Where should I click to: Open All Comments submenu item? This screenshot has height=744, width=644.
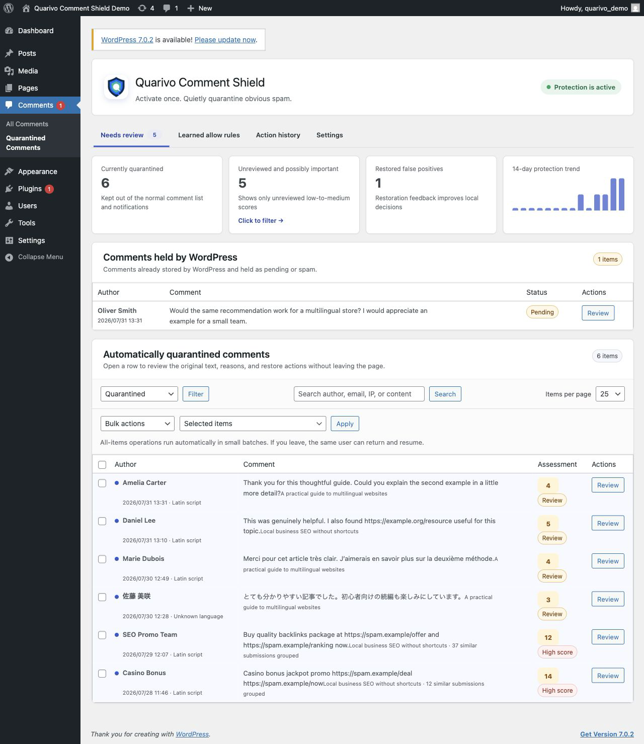pyautogui.click(x=27, y=124)
